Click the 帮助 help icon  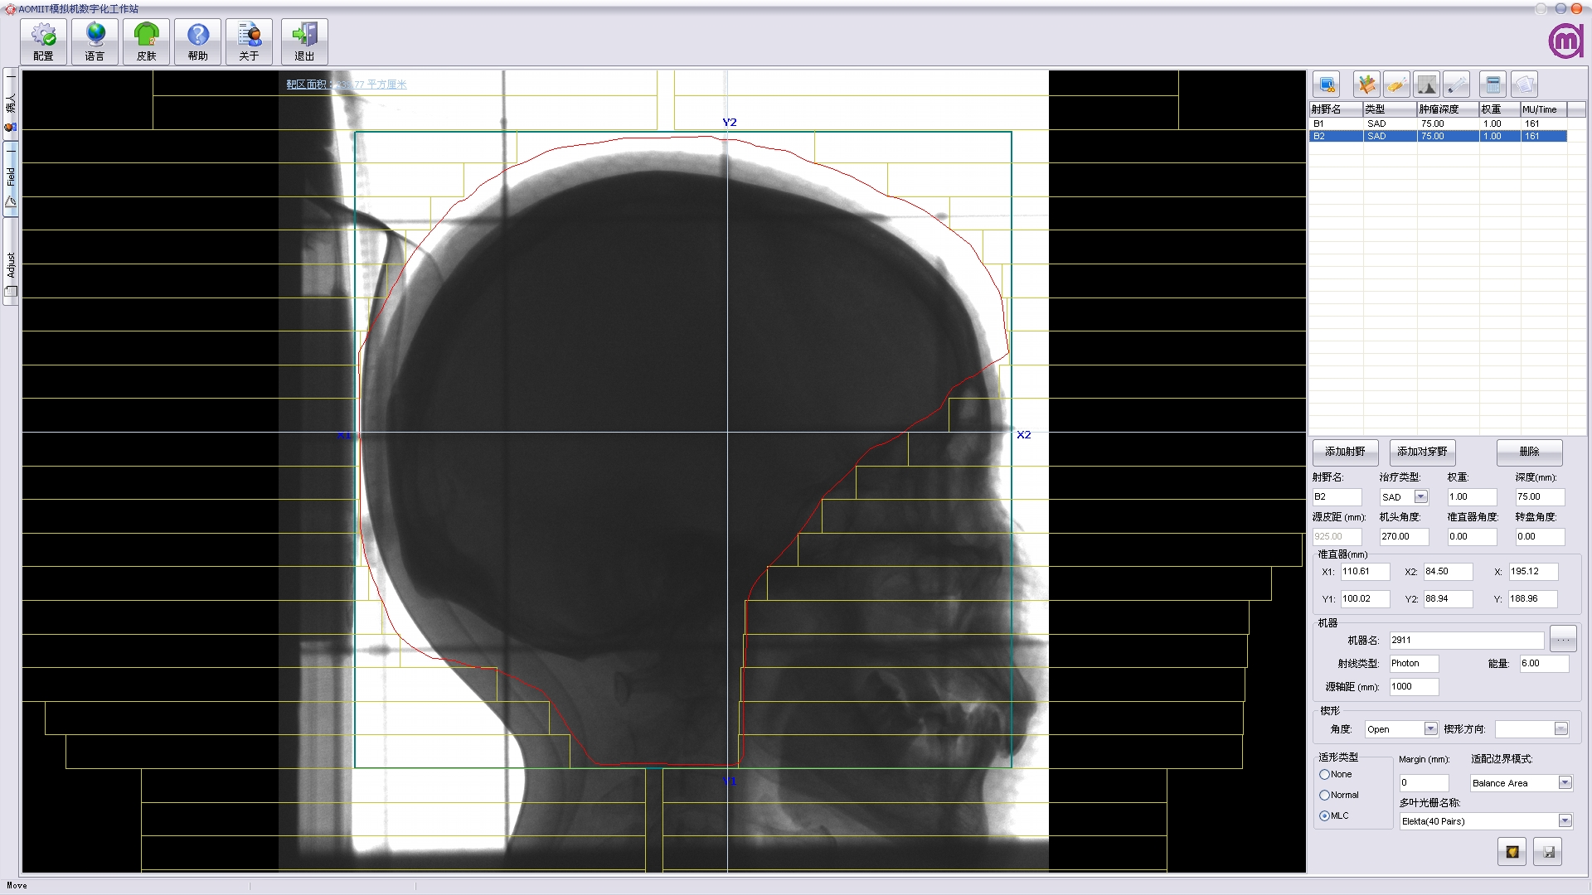pyautogui.click(x=197, y=41)
